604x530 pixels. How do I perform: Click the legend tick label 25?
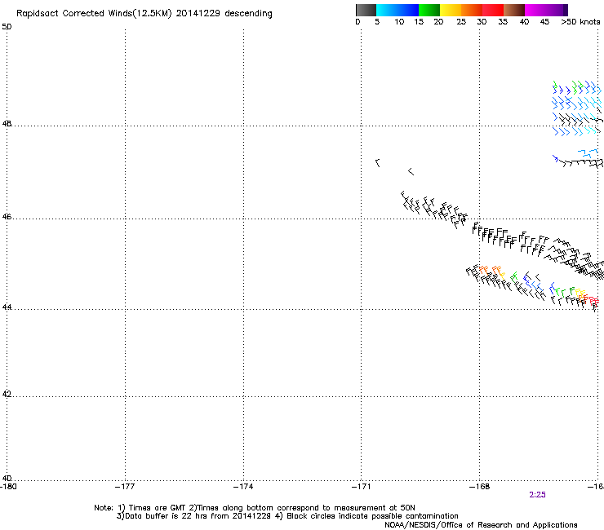tap(461, 22)
